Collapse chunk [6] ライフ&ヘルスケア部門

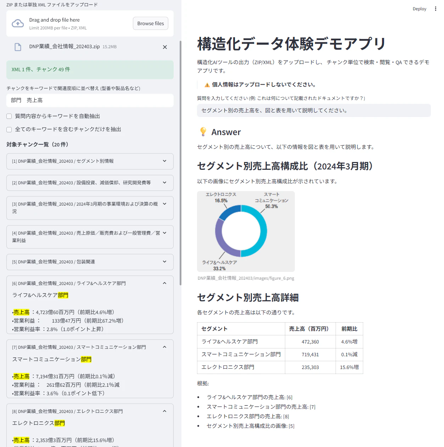tap(90, 283)
